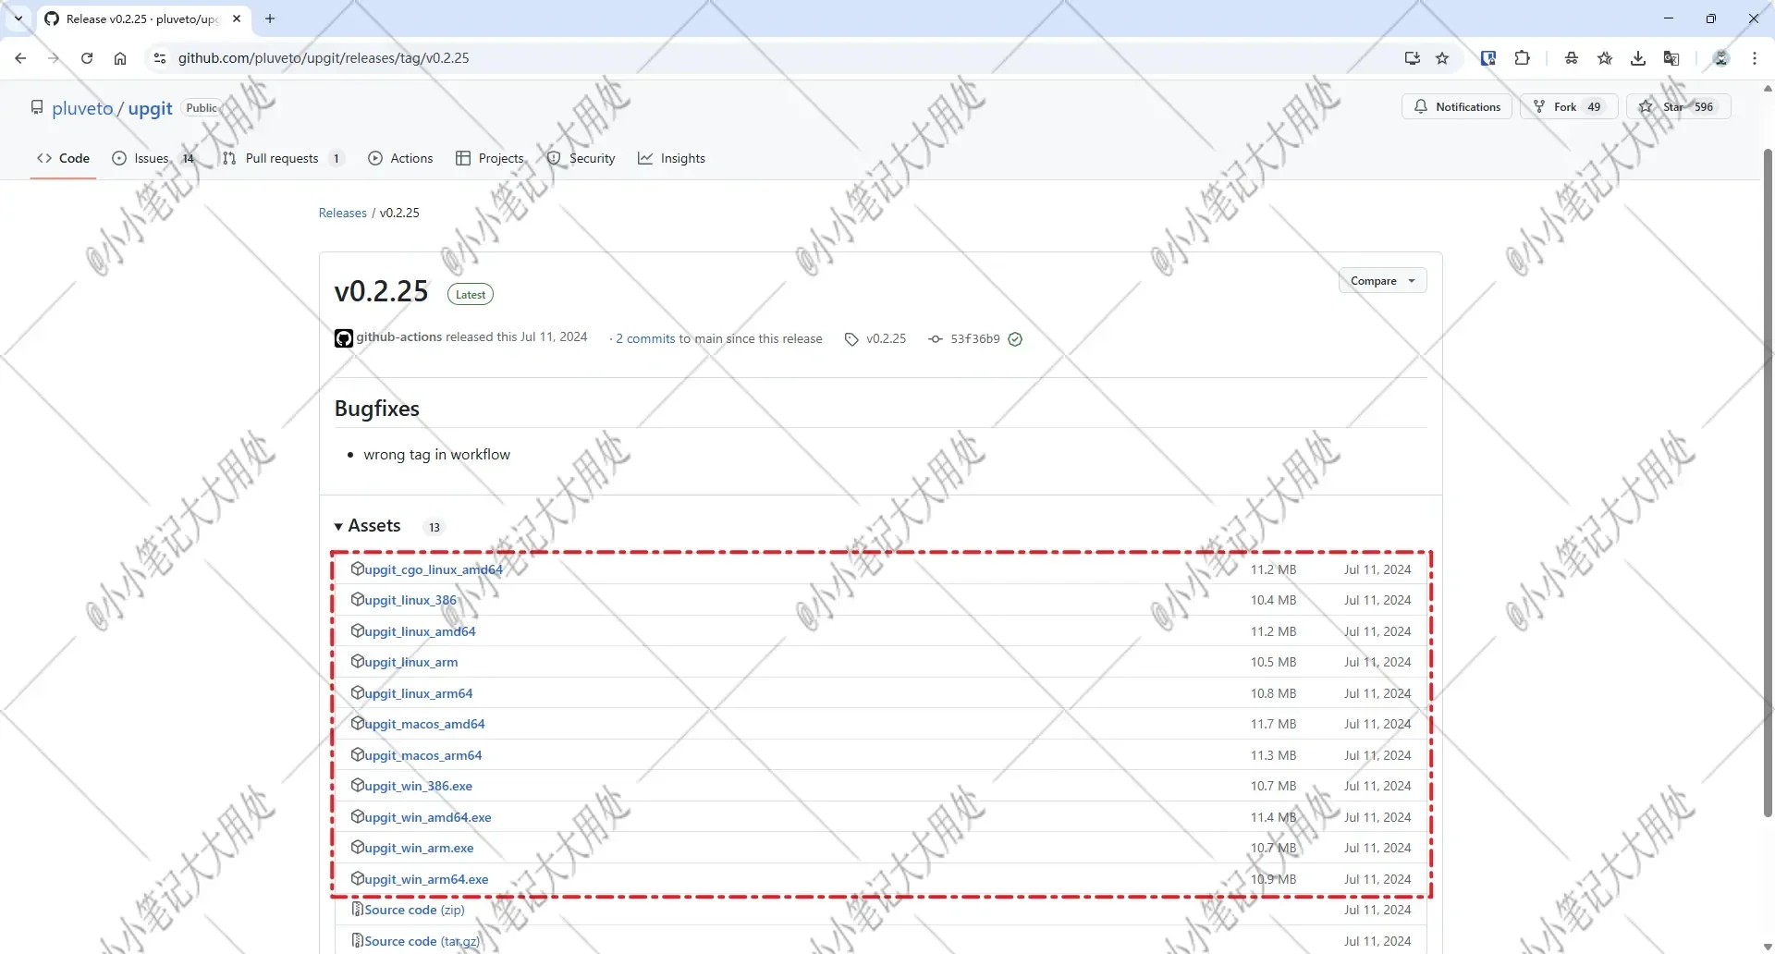
Task: Download upgit_win_arm64.exe asset
Action: pyautogui.click(x=426, y=879)
